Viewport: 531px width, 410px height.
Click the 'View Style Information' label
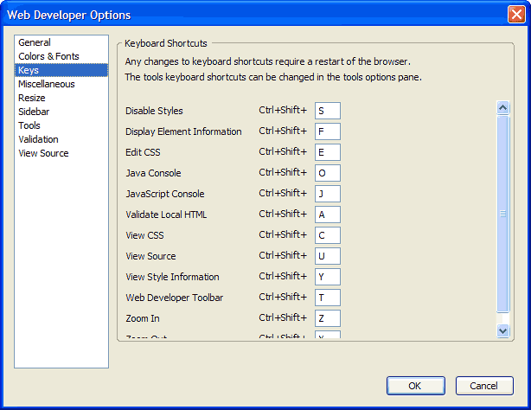pyautogui.click(x=172, y=277)
